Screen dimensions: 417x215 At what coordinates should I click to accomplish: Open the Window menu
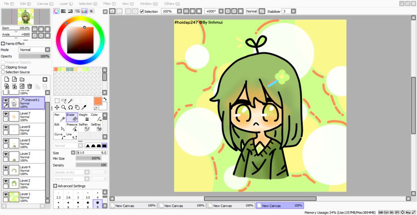(x=149, y=4)
